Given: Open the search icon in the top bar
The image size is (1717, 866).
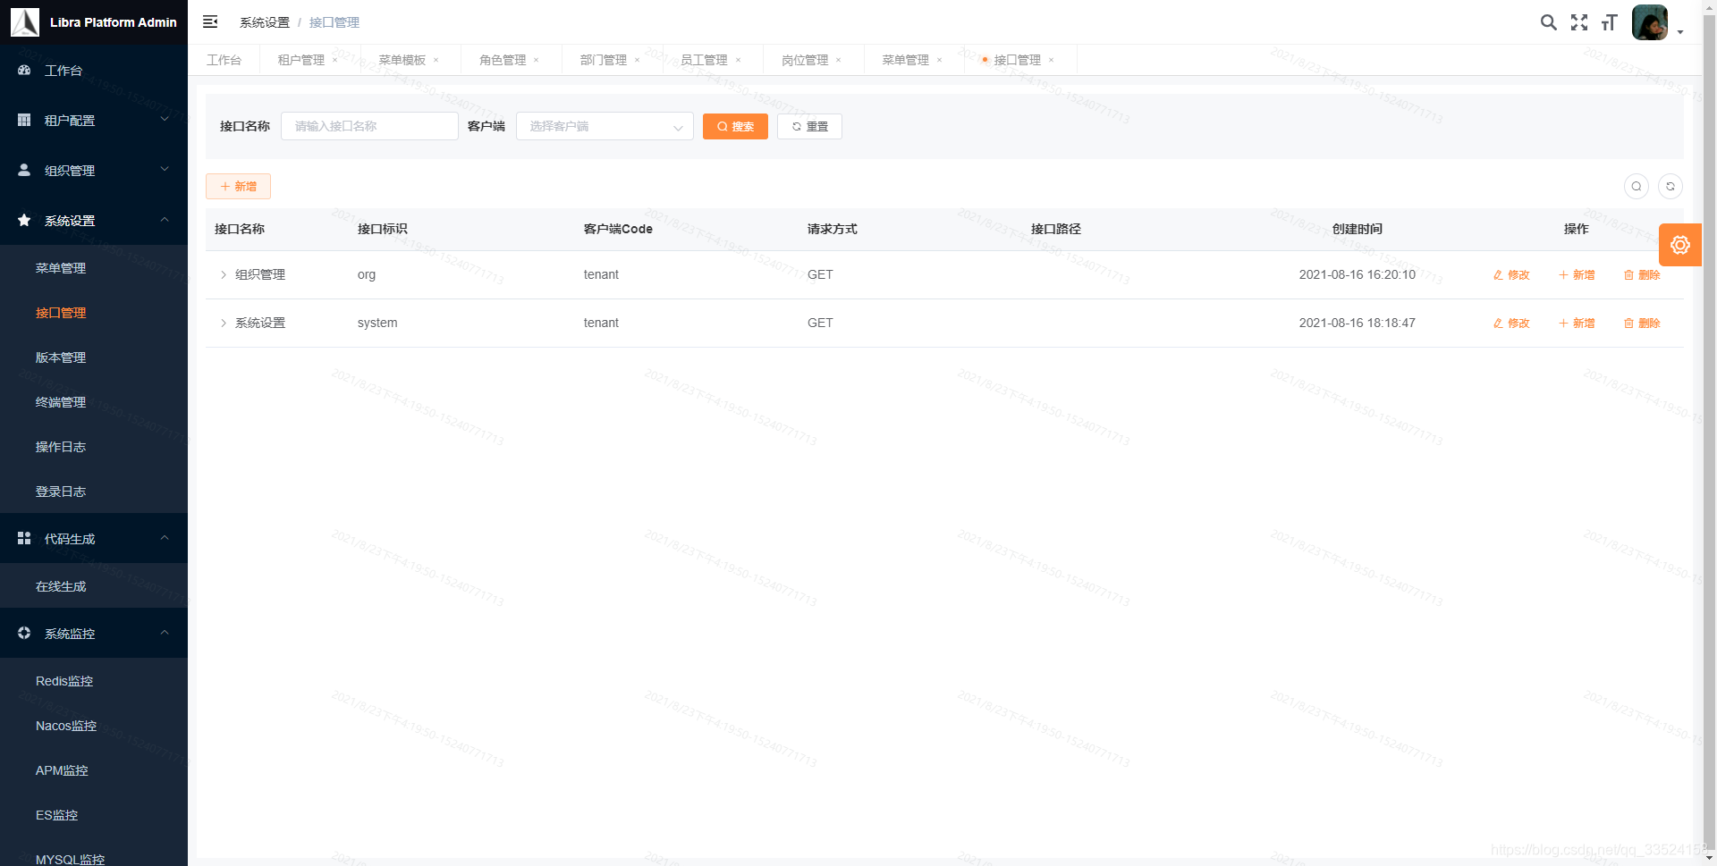Looking at the screenshot, I should click(x=1549, y=22).
